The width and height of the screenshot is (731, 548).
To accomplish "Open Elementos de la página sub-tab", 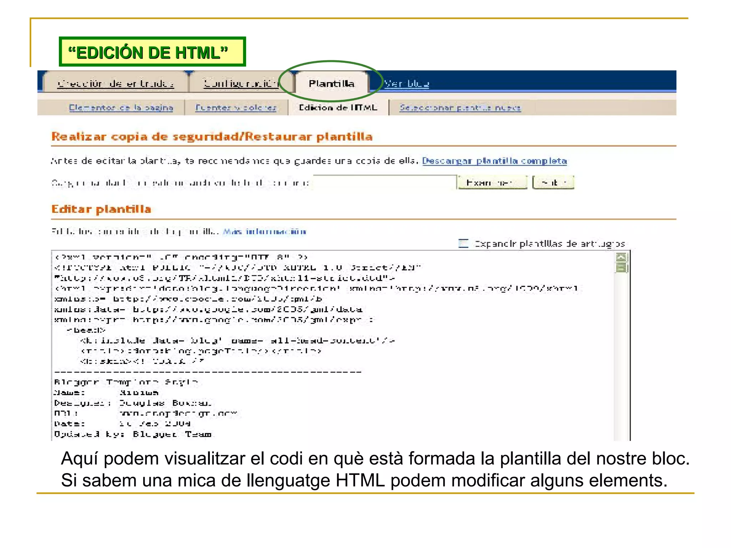I will 121,107.
